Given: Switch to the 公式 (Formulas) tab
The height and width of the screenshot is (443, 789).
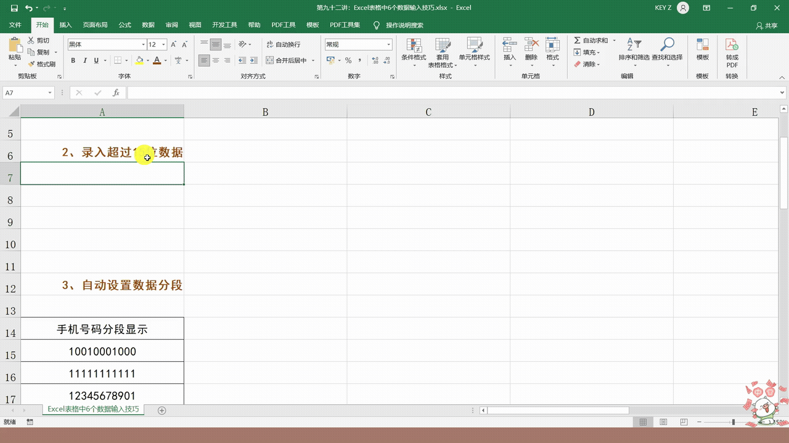Looking at the screenshot, I should [x=125, y=25].
